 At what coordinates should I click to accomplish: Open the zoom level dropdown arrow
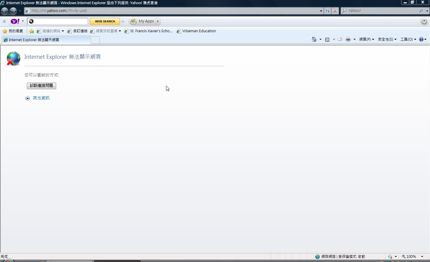422,257
